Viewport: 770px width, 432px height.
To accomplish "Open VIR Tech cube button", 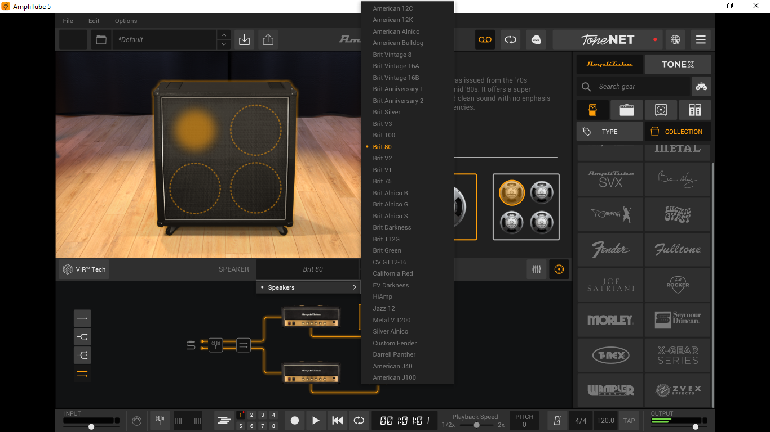I will pos(84,269).
